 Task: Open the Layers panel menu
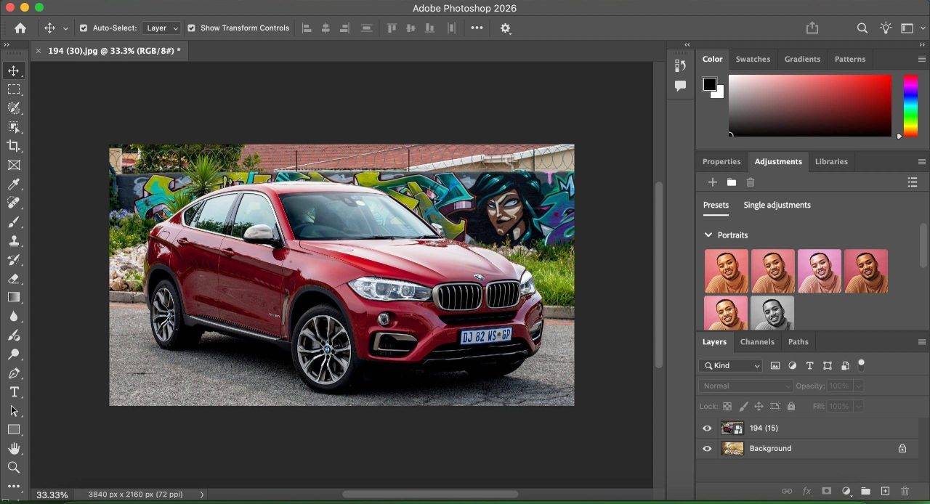(922, 342)
